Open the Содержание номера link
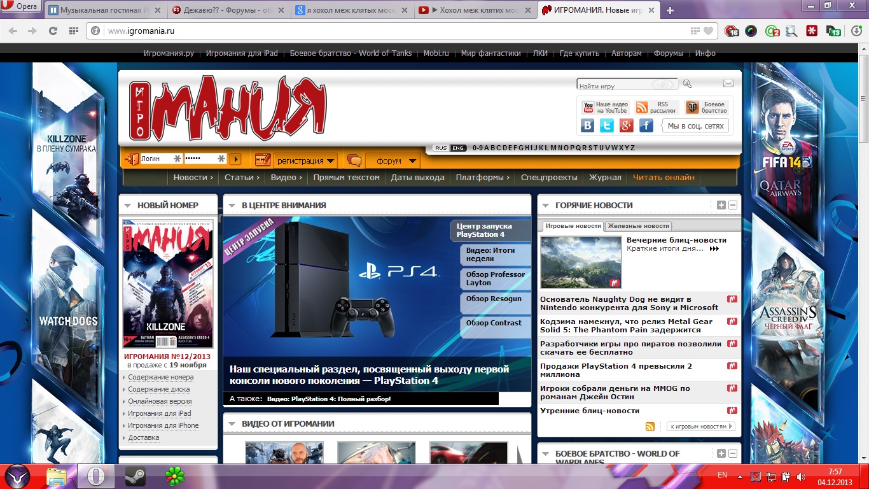This screenshot has height=489, width=869. click(x=161, y=378)
